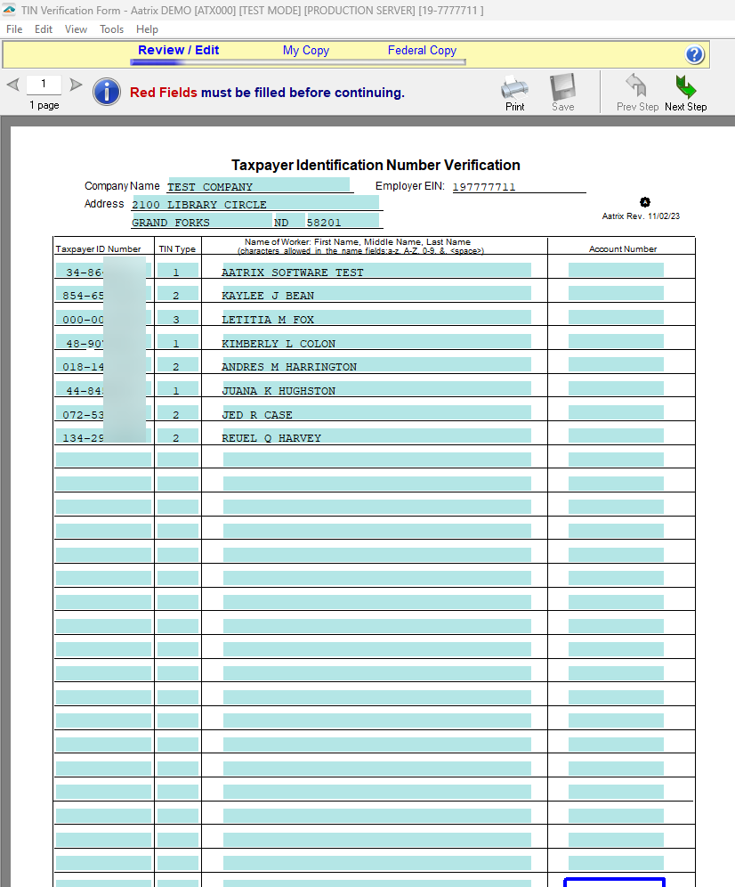735x887 pixels.
Task: Go back with Prev Step arrow
Action: coord(636,87)
